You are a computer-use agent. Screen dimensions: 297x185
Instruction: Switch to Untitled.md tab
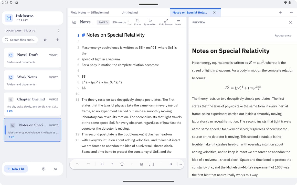coord(130,13)
